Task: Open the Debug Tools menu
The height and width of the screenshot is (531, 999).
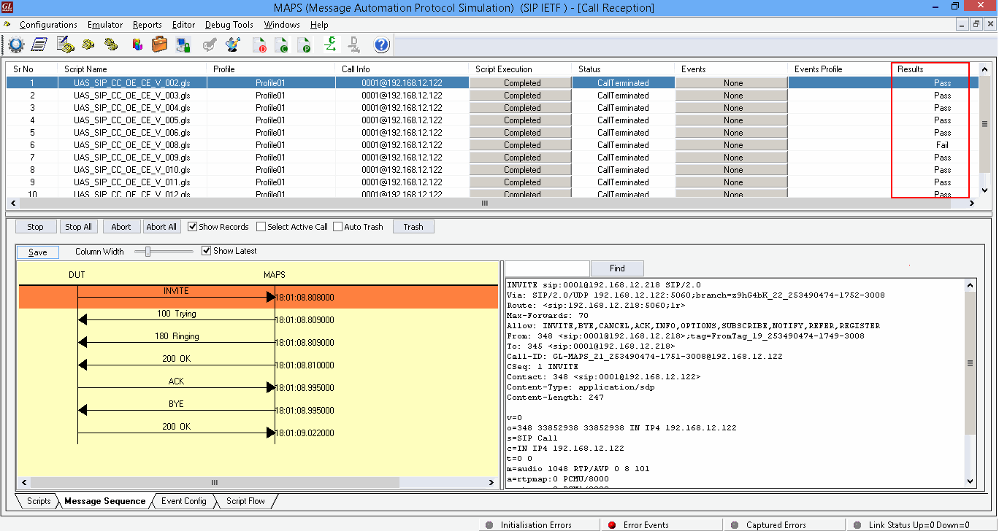Action: 229,25
